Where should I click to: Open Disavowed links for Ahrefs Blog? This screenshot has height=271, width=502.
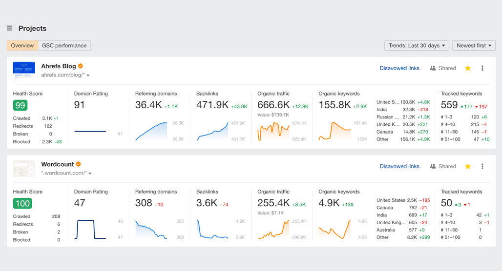point(399,68)
